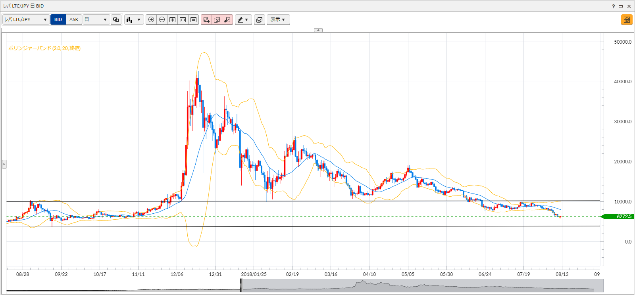Open the pencil drawing tools menu

pyautogui.click(x=243, y=19)
